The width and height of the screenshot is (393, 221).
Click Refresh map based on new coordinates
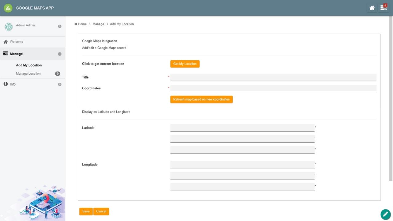click(x=201, y=99)
